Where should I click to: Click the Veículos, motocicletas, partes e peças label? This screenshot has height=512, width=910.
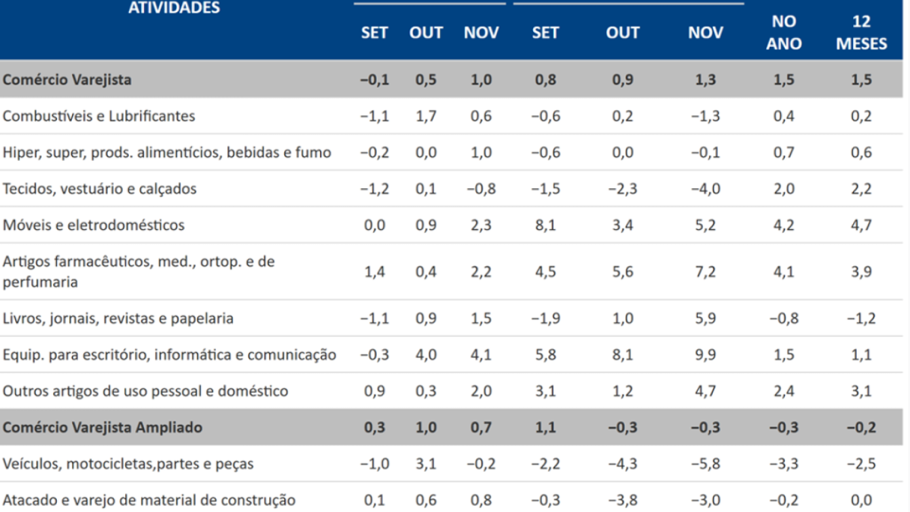tap(128, 464)
